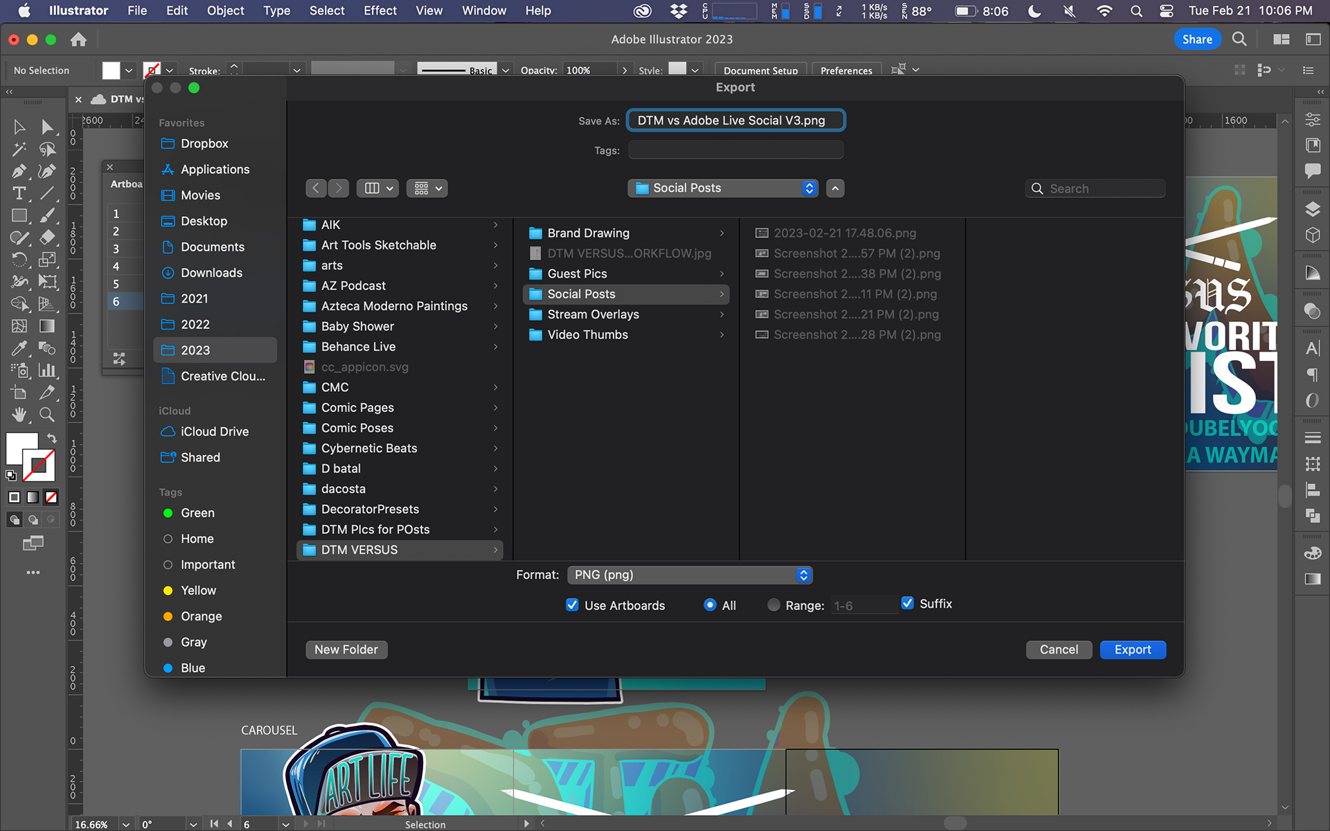Click the Search field in Export dialog
1330x831 pixels.
pos(1094,188)
